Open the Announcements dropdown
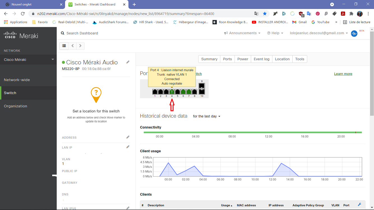Image resolution: width=374 pixels, height=210 pixels. tap(242, 33)
